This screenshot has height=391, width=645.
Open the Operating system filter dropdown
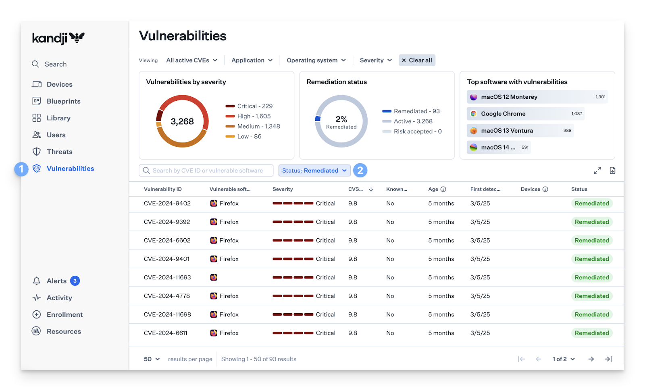click(316, 60)
